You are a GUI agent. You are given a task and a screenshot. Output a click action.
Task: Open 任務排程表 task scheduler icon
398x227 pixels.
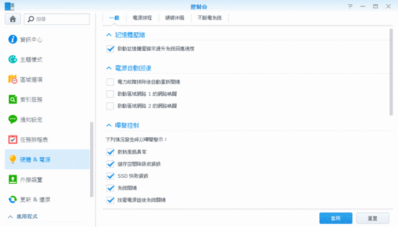[x=13, y=139]
